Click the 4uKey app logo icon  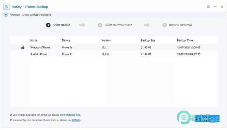(x=6, y=7)
